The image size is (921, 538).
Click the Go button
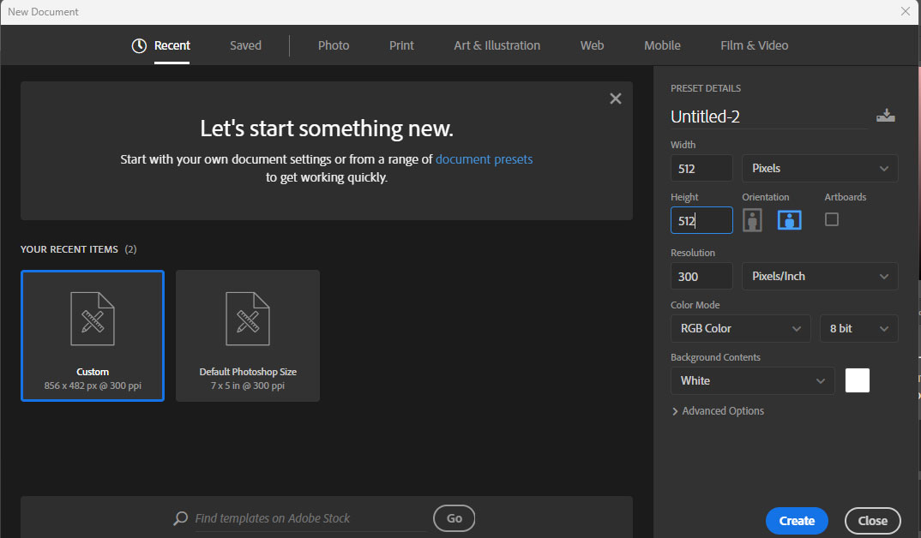(454, 518)
